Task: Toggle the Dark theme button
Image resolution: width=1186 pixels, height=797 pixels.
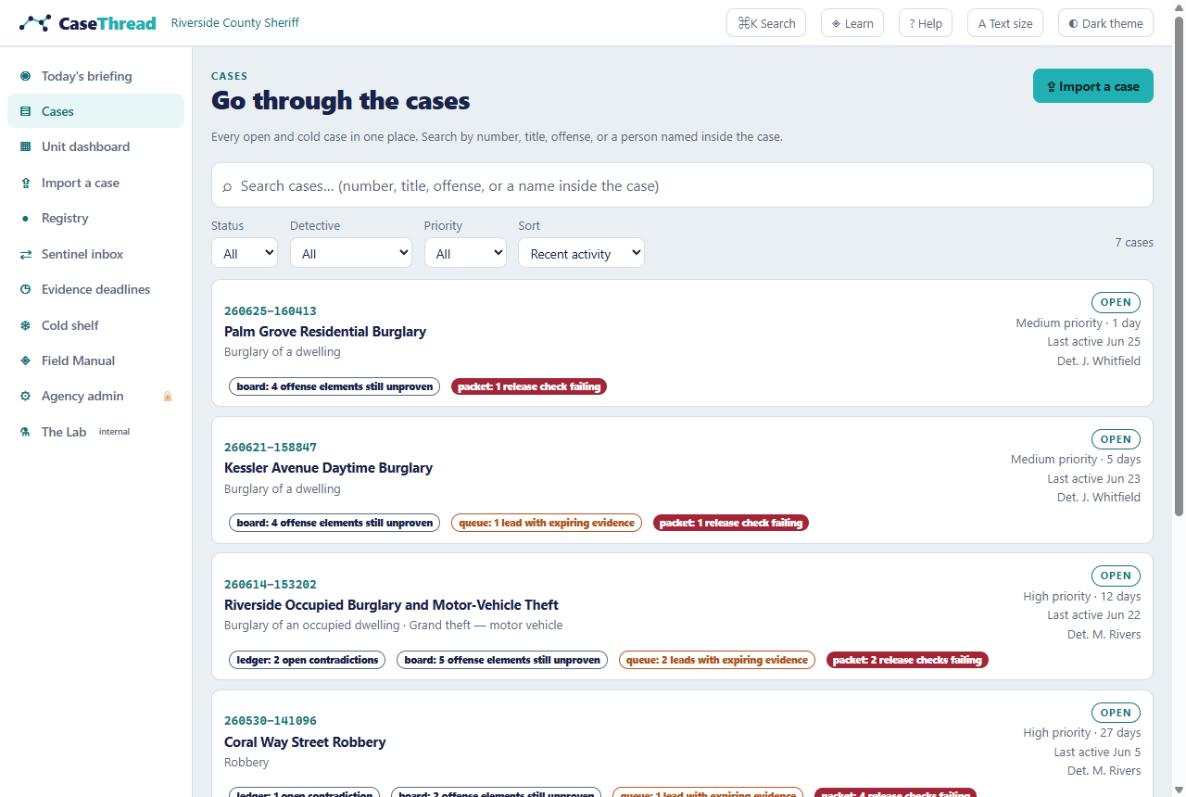Action: (1105, 23)
